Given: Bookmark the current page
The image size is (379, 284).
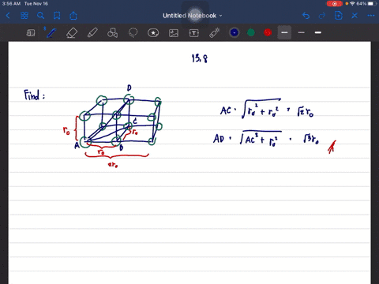Looking at the screenshot, I should [x=57, y=16].
